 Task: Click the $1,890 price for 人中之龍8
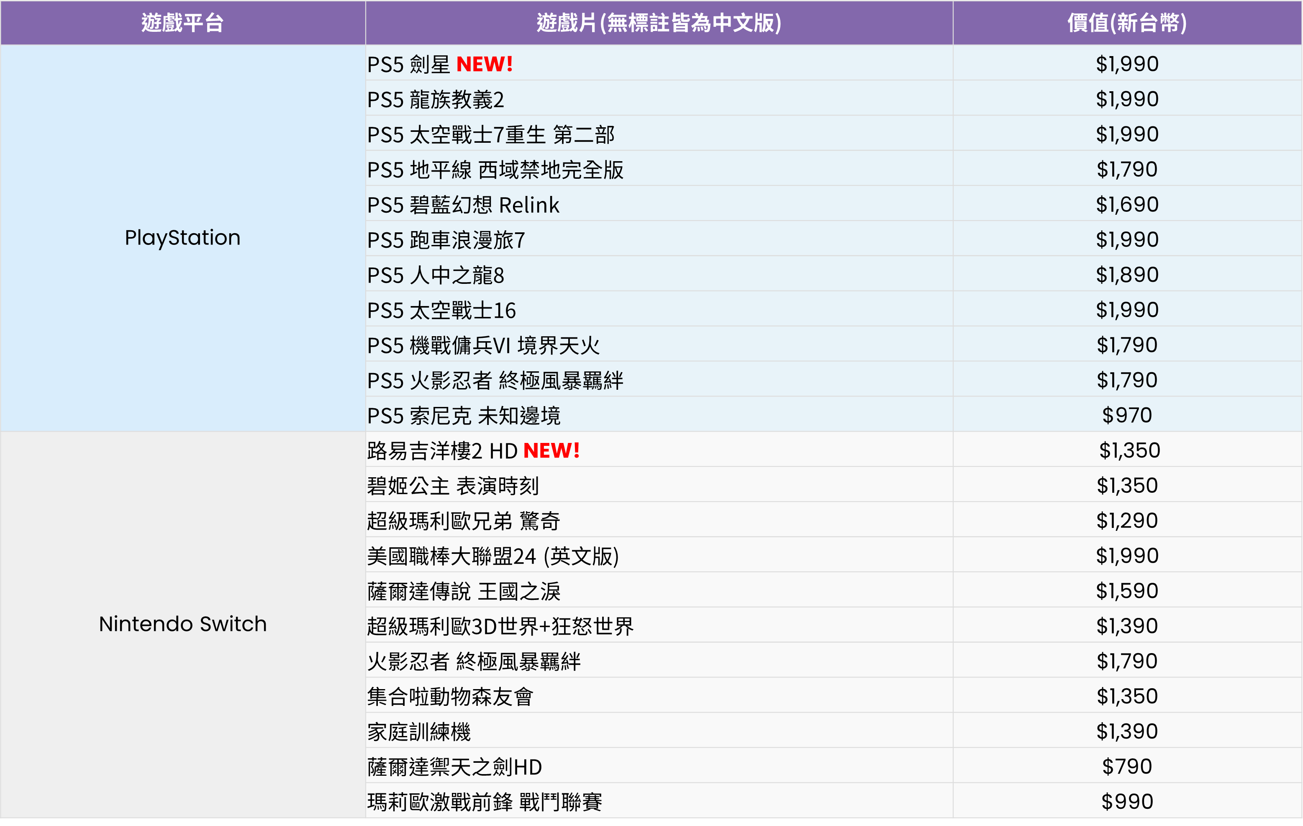coord(1127,275)
